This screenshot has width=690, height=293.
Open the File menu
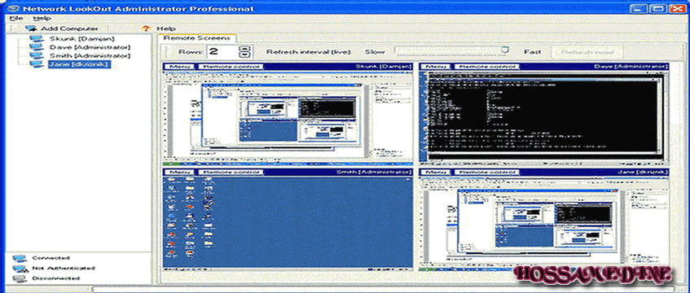[15, 19]
